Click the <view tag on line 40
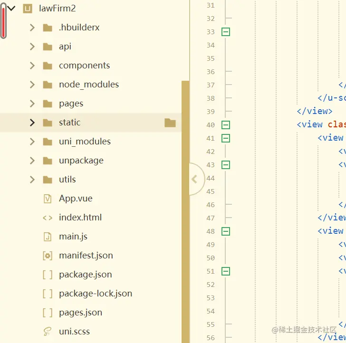Viewport: 346px width, 343px height. (x=309, y=125)
